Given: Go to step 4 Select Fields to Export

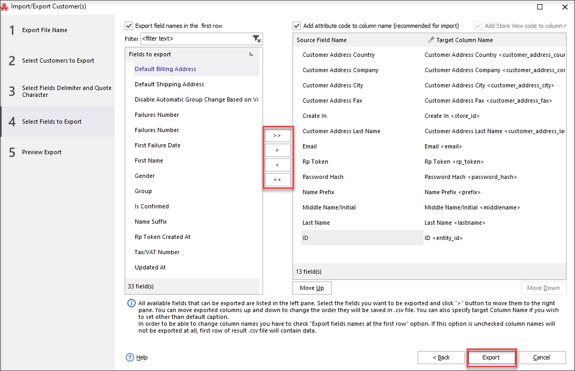Looking at the screenshot, I should coord(57,122).
